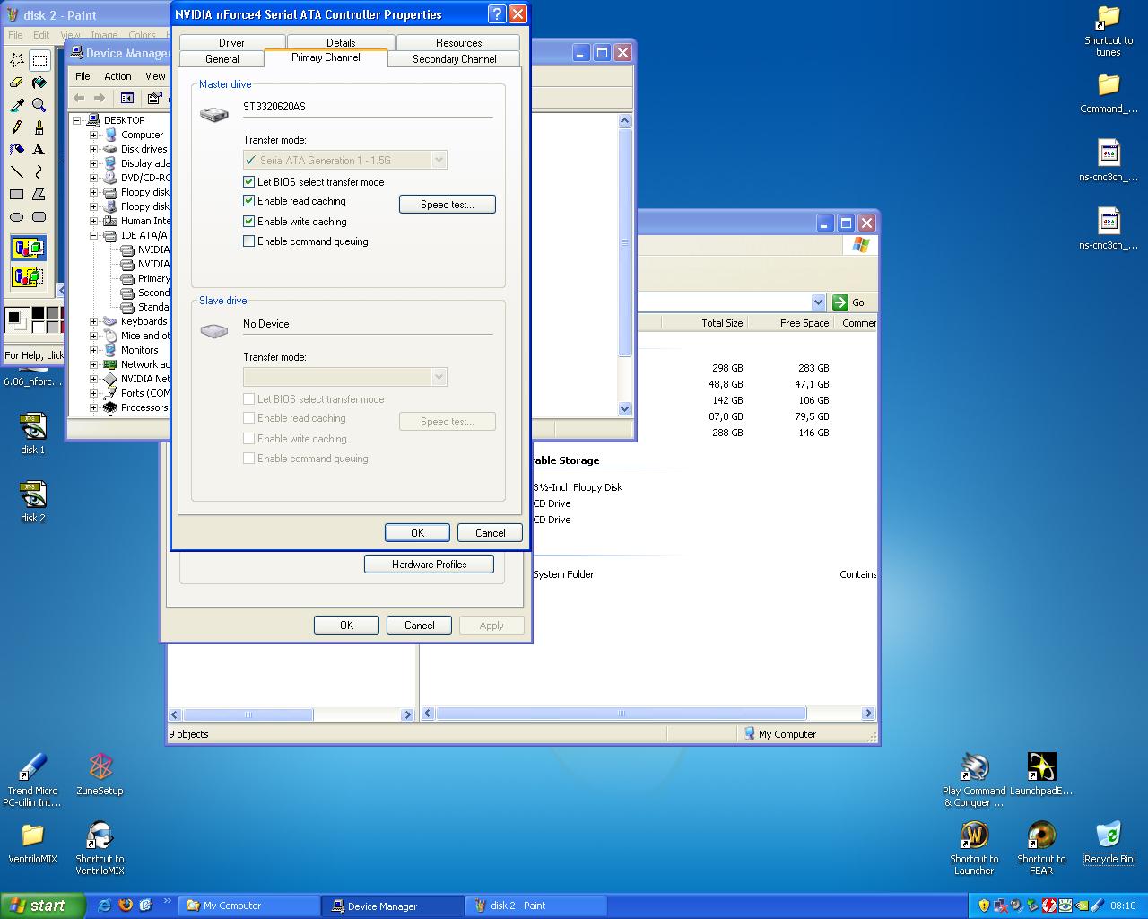Image resolution: width=1148 pixels, height=919 pixels.
Task: Pick the white color swatch in Paint palette
Action: pyautogui.click(x=39, y=327)
